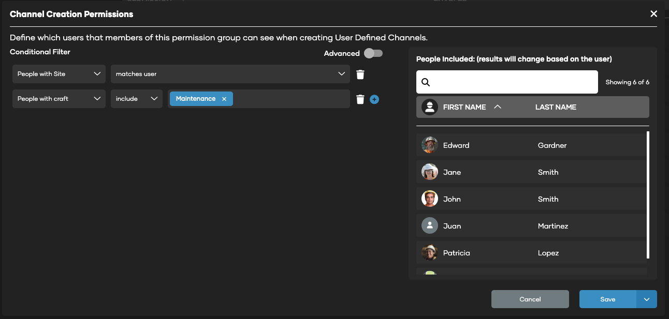Click John Smith's avatar
The height and width of the screenshot is (319, 669).
click(430, 199)
